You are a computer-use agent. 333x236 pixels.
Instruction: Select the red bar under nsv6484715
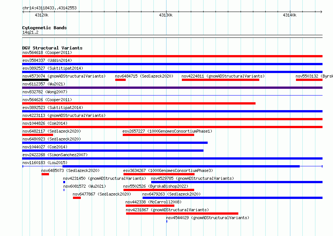pyautogui.click(x=120, y=80)
